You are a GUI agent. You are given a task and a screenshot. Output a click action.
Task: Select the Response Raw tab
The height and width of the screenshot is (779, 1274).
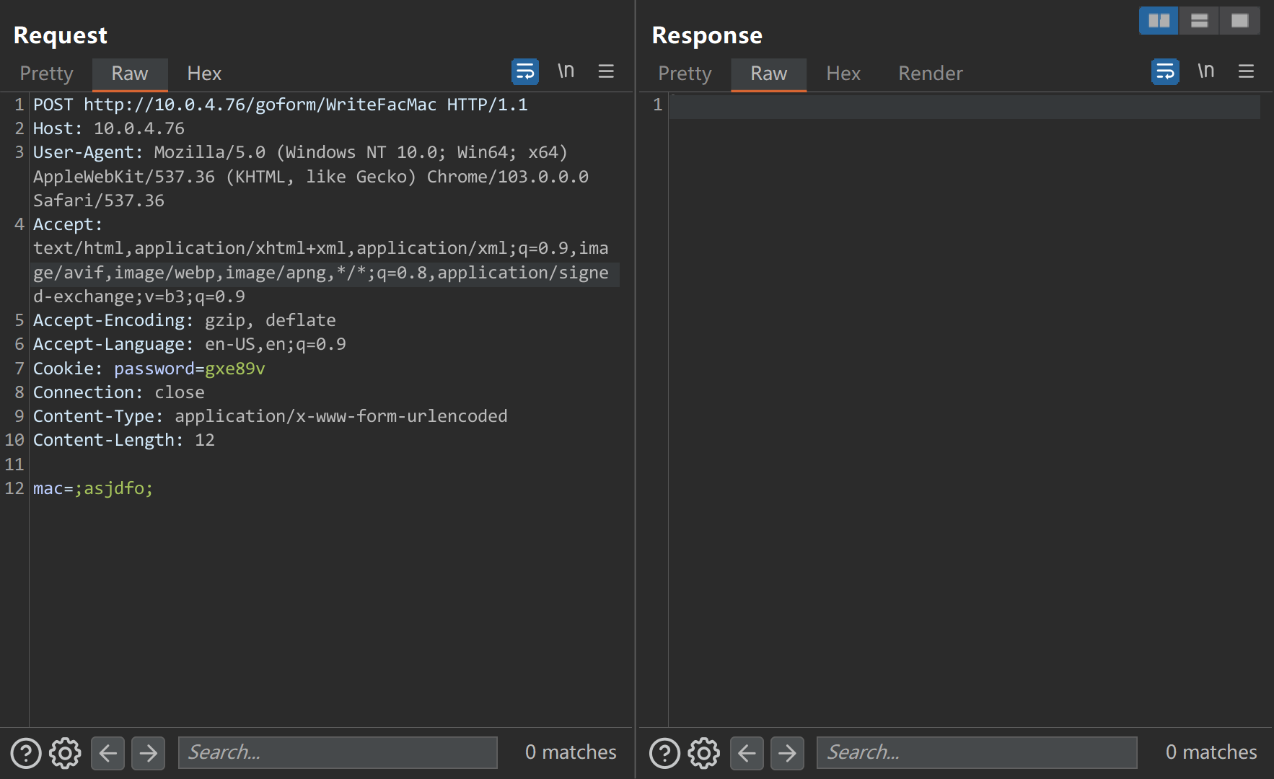[x=769, y=74]
